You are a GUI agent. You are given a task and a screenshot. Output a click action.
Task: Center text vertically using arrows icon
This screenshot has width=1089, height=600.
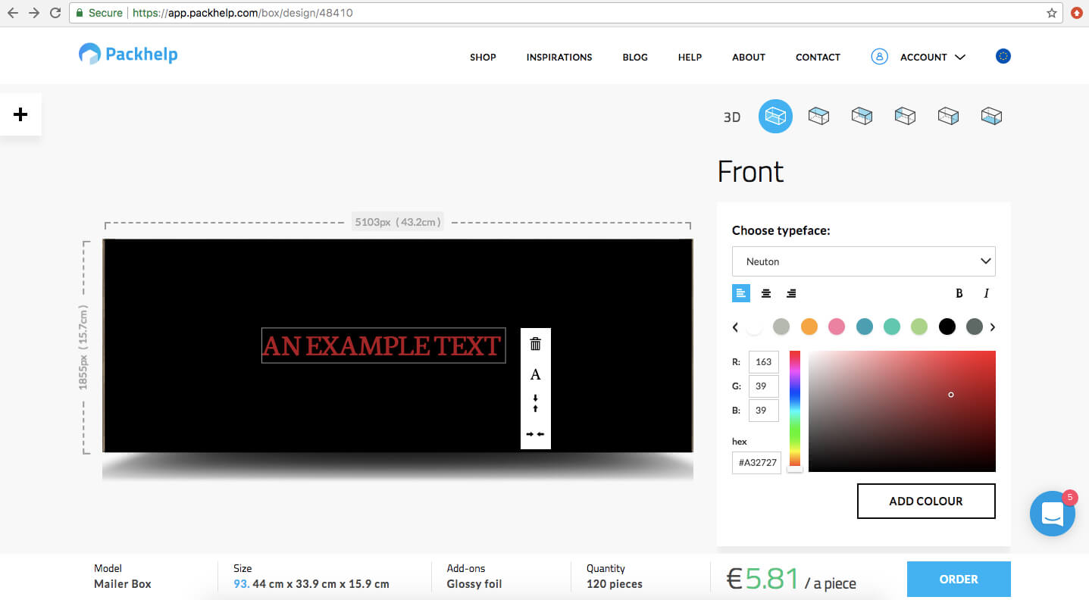click(536, 403)
